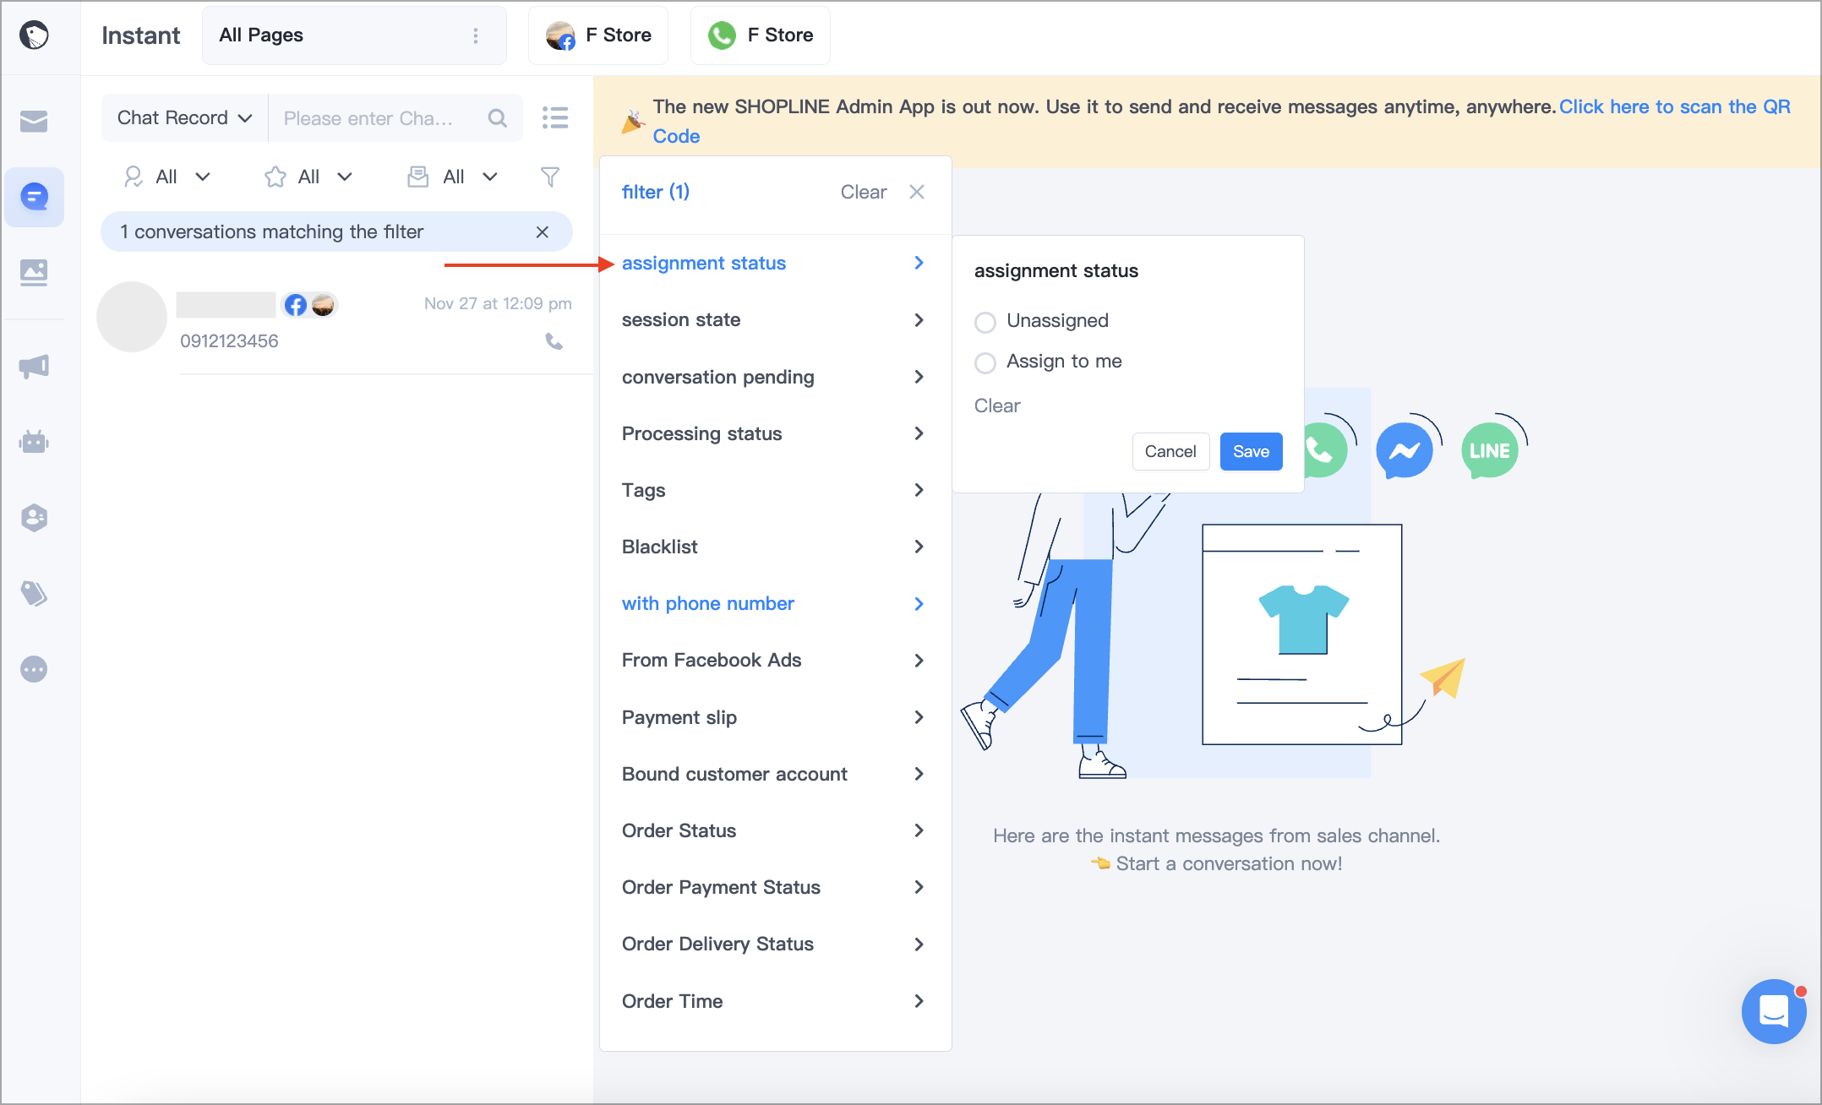The width and height of the screenshot is (1822, 1105).
Task: Select the All Pages tab
Action: 354,35
